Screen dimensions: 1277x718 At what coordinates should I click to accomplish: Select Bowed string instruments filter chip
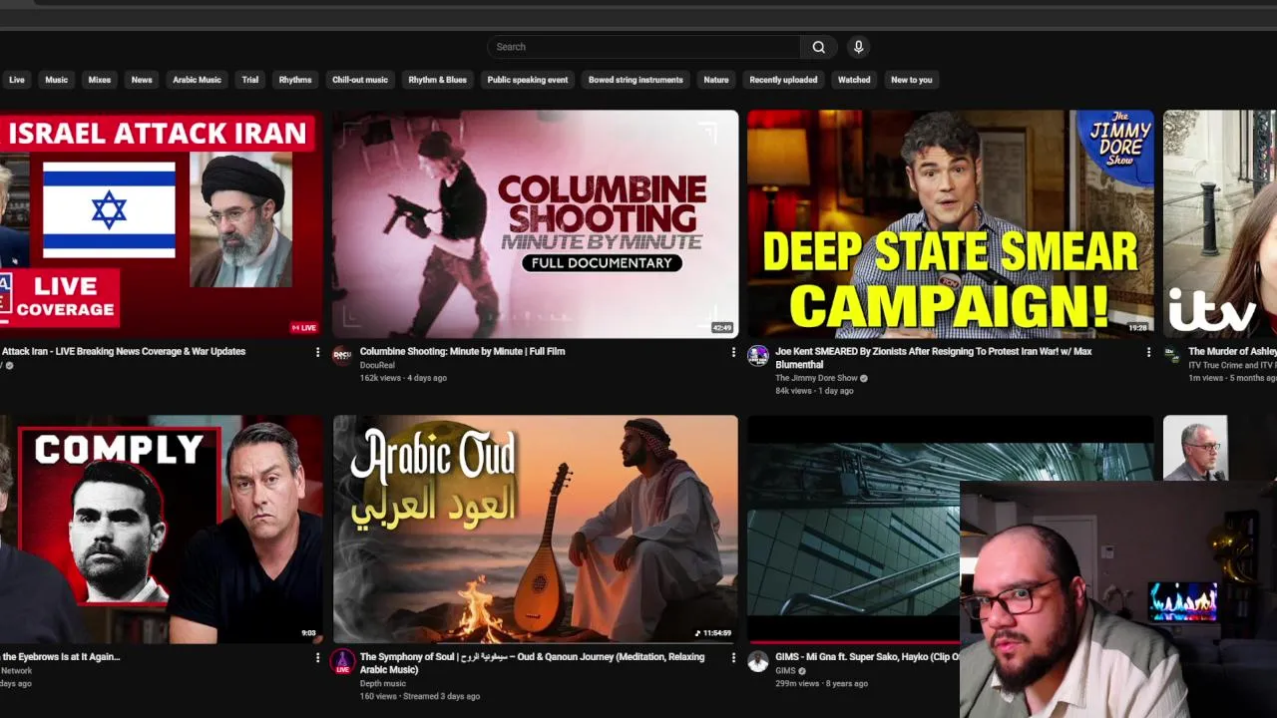click(636, 80)
